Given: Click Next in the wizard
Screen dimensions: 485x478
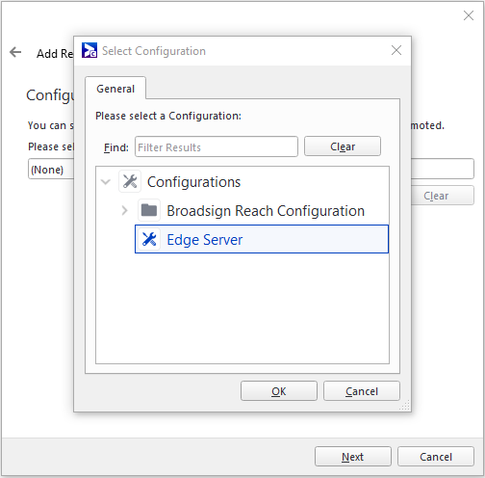Looking at the screenshot, I should point(353,456).
